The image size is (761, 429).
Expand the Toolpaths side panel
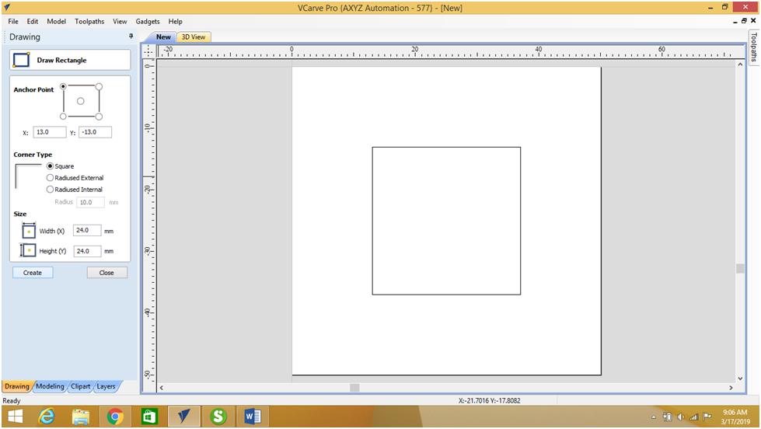[754, 47]
